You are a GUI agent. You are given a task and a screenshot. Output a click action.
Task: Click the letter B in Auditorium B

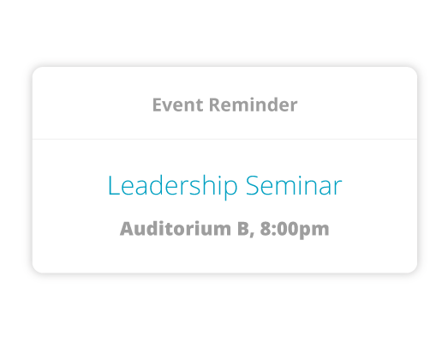[x=243, y=229]
